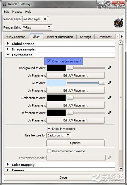Click Reflection texture checker map icon
Screen dimensions: 127x185
pos(110,98)
